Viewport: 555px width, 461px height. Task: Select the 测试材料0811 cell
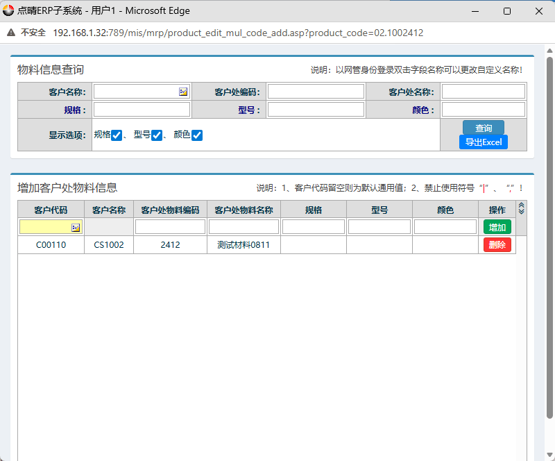coord(244,245)
